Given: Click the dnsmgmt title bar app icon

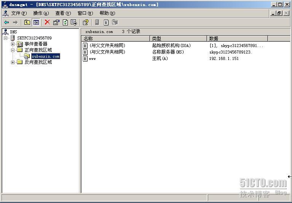Looking at the screenshot, I should 5,5.
